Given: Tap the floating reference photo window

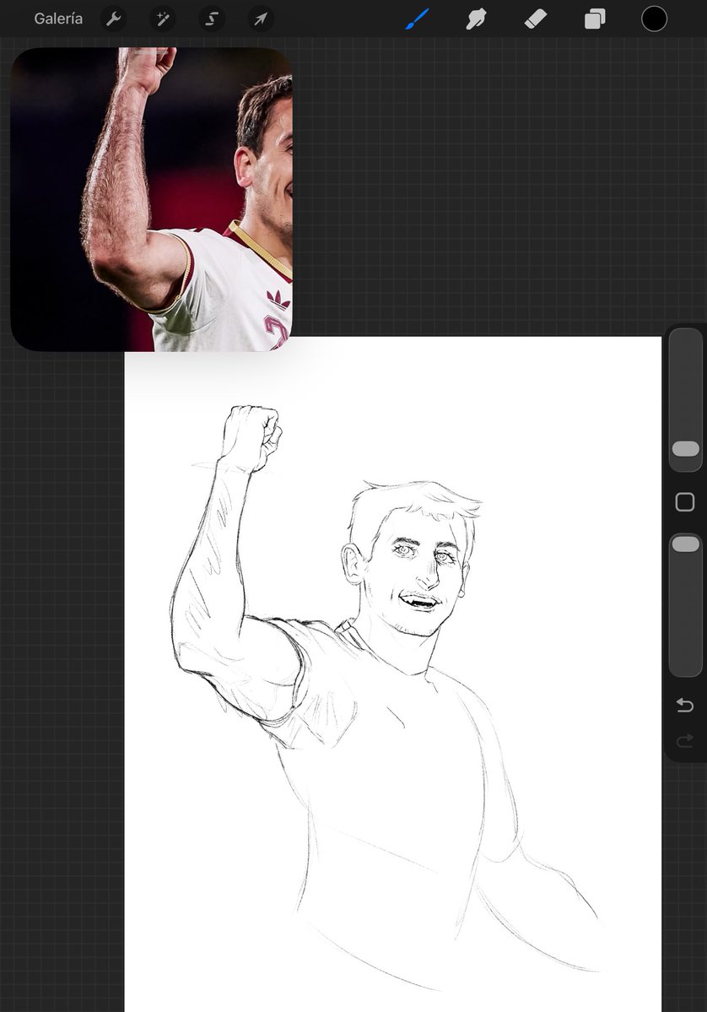Looking at the screenshot, I should tap(152, 199).
